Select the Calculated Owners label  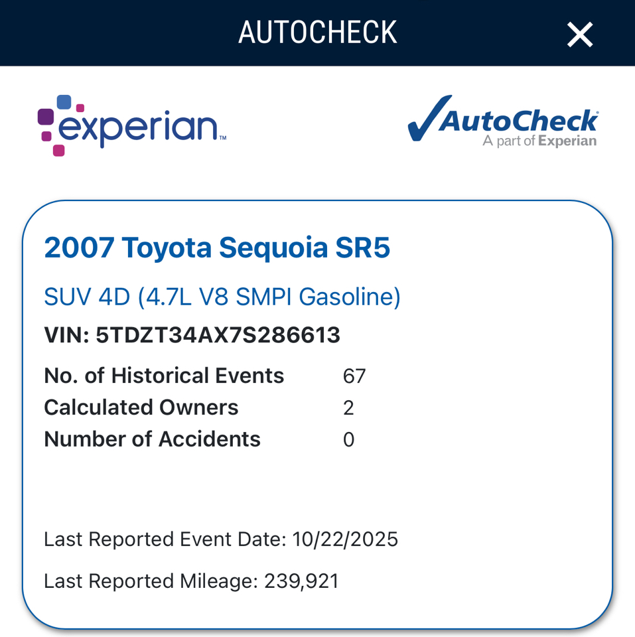point(141,407)
